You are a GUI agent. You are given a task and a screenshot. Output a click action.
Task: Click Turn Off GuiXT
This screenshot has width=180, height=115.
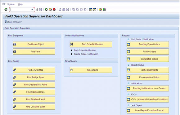pos(13,22)
